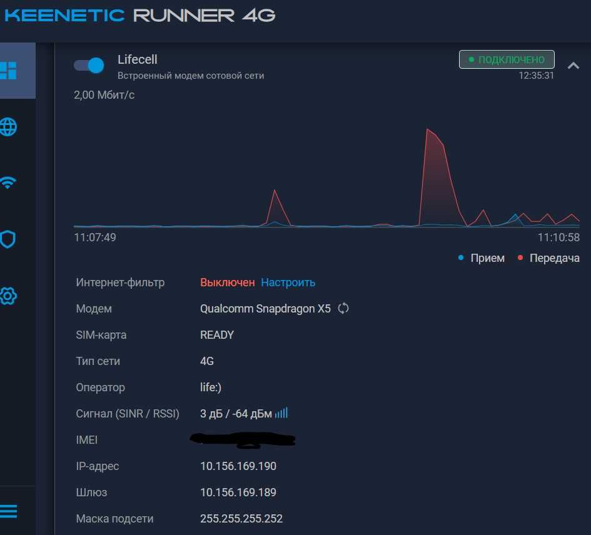Select gateway value 10.156.169.189

[x=238, y=492]
